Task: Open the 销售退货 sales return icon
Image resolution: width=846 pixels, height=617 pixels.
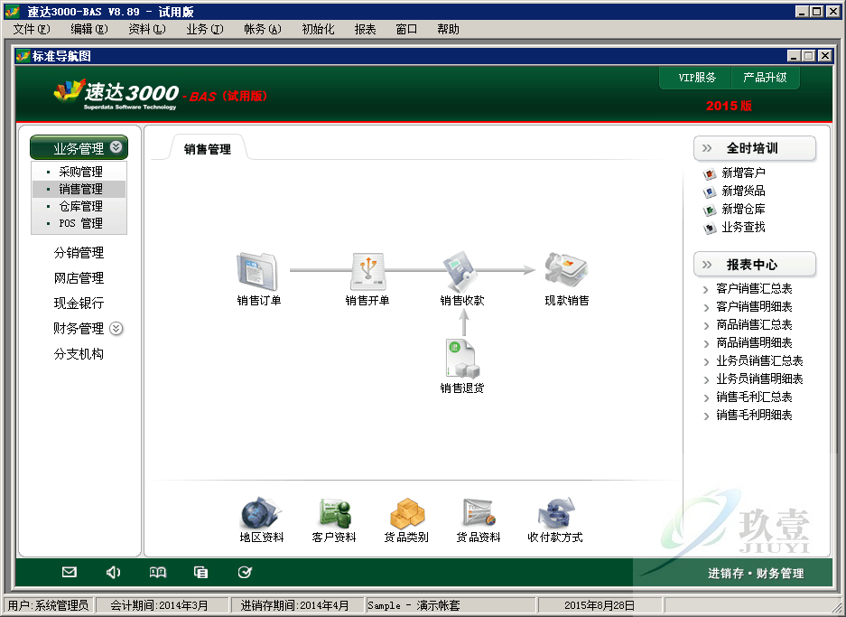Action: point(462,358)
